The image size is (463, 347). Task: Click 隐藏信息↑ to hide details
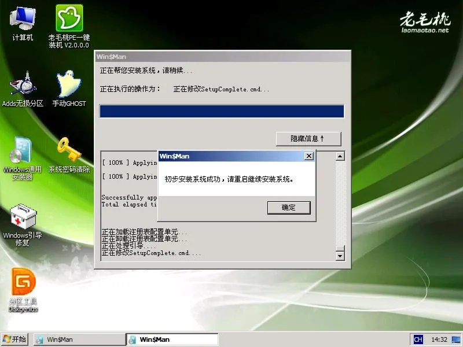308,139
